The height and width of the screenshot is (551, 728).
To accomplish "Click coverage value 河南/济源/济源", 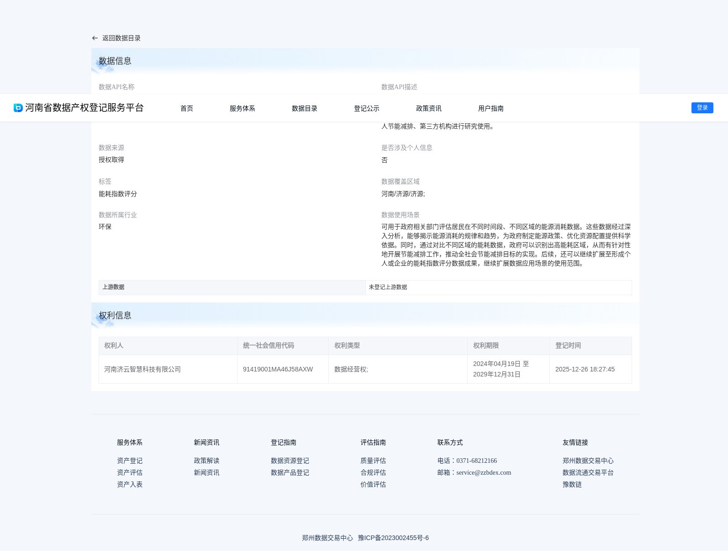I will click(403, 194).
